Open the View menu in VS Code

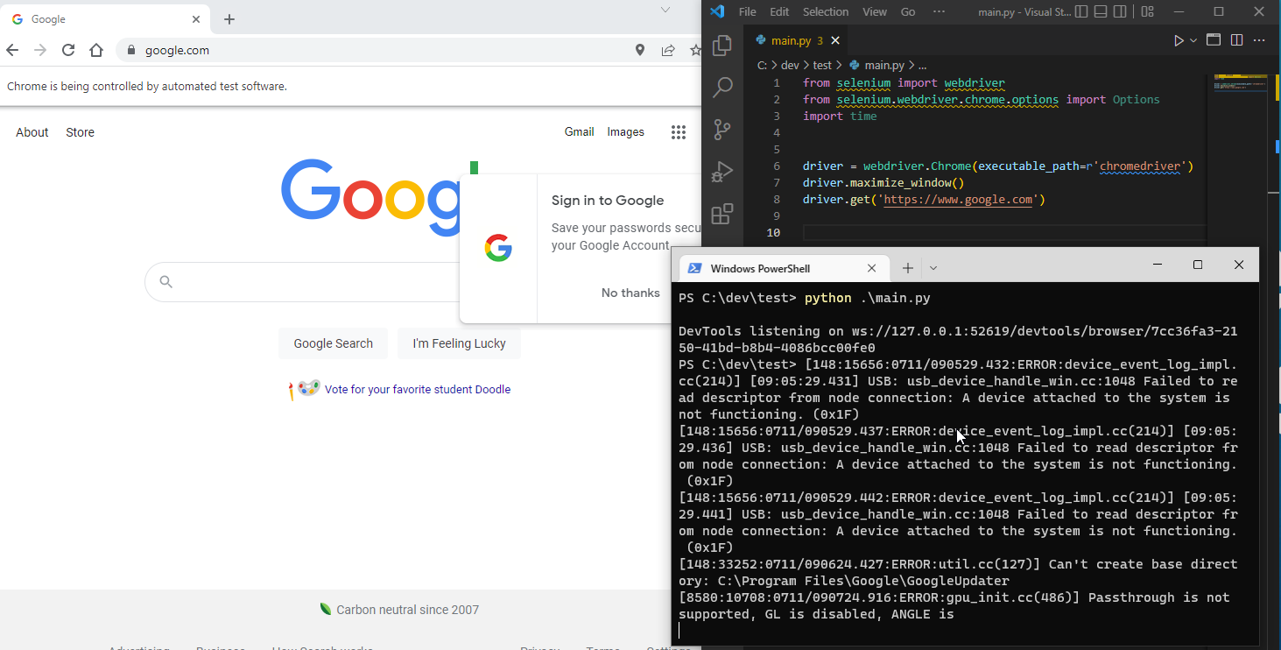click(x=874, y=11)
